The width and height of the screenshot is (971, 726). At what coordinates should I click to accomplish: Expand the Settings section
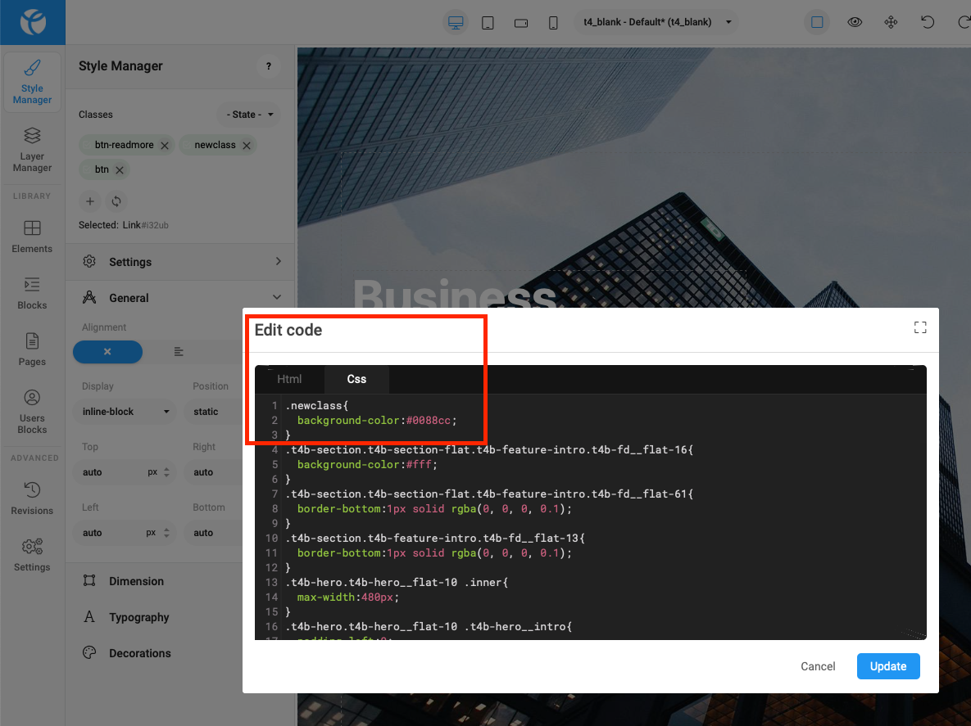[x=180, y=262]
